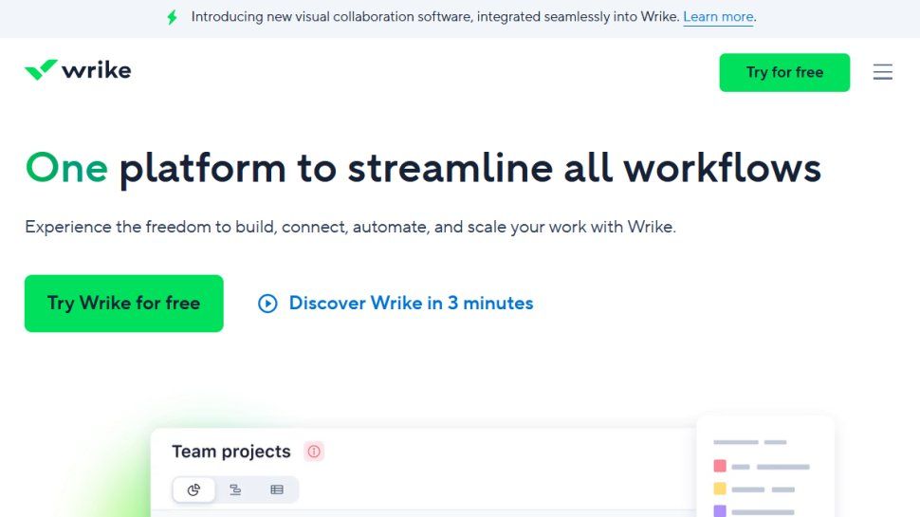
Task: Select the pie chart view icon
Action: point(194,489)
